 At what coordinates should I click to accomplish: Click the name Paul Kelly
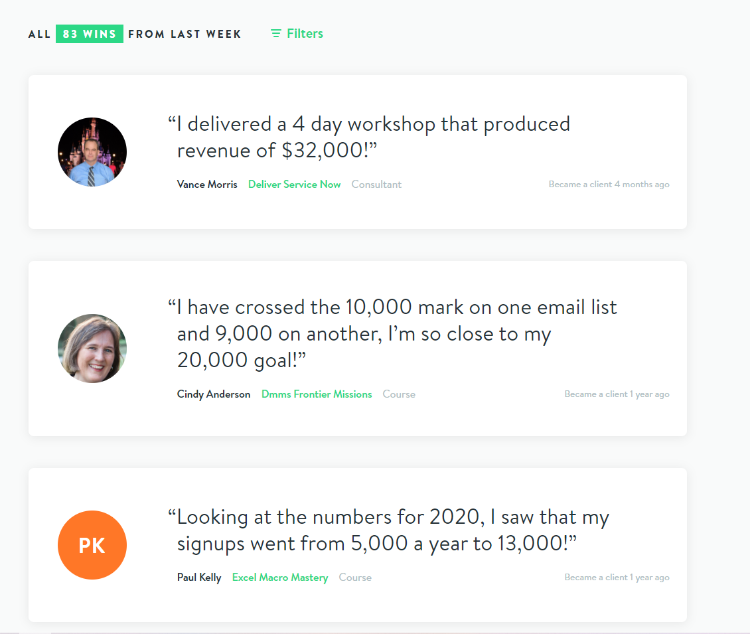pyautogui.click(x=199, y=578)
